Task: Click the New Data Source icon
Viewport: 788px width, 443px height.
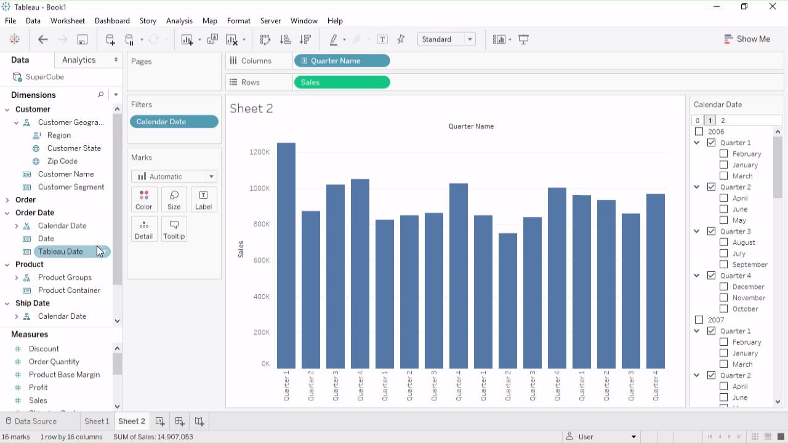Action: (x=110, y=39)
